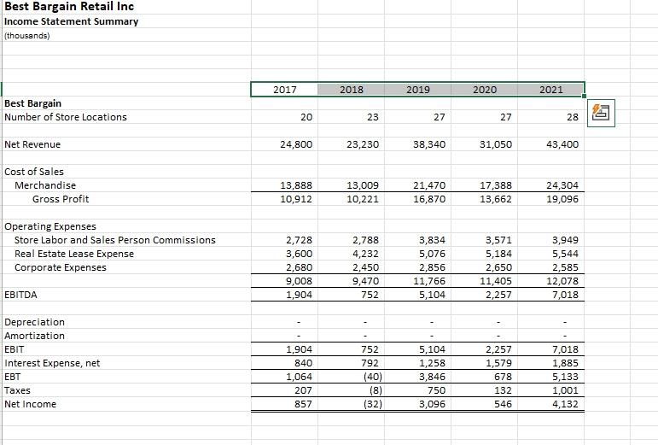The image size is (658, 445).
Task: Click the EBITDA row label
Action: [20, 295]
